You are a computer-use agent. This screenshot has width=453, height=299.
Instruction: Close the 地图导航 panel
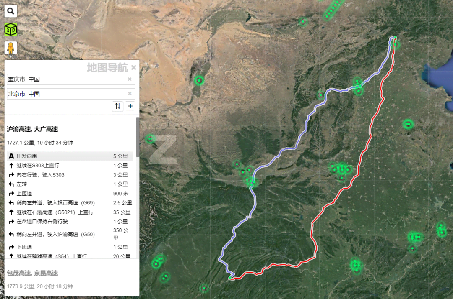133,68
